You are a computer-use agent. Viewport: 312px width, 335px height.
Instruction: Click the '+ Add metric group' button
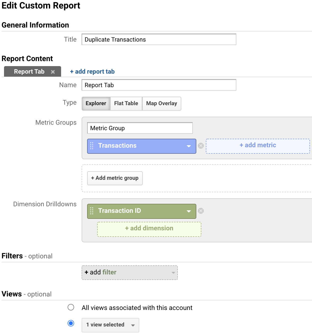(x=115, y=178)
